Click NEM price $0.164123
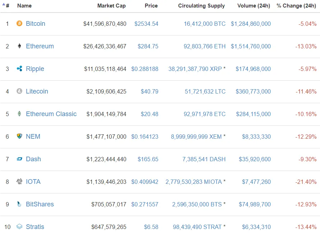This screenshot has width=320, height=234. tap(145, 137)
